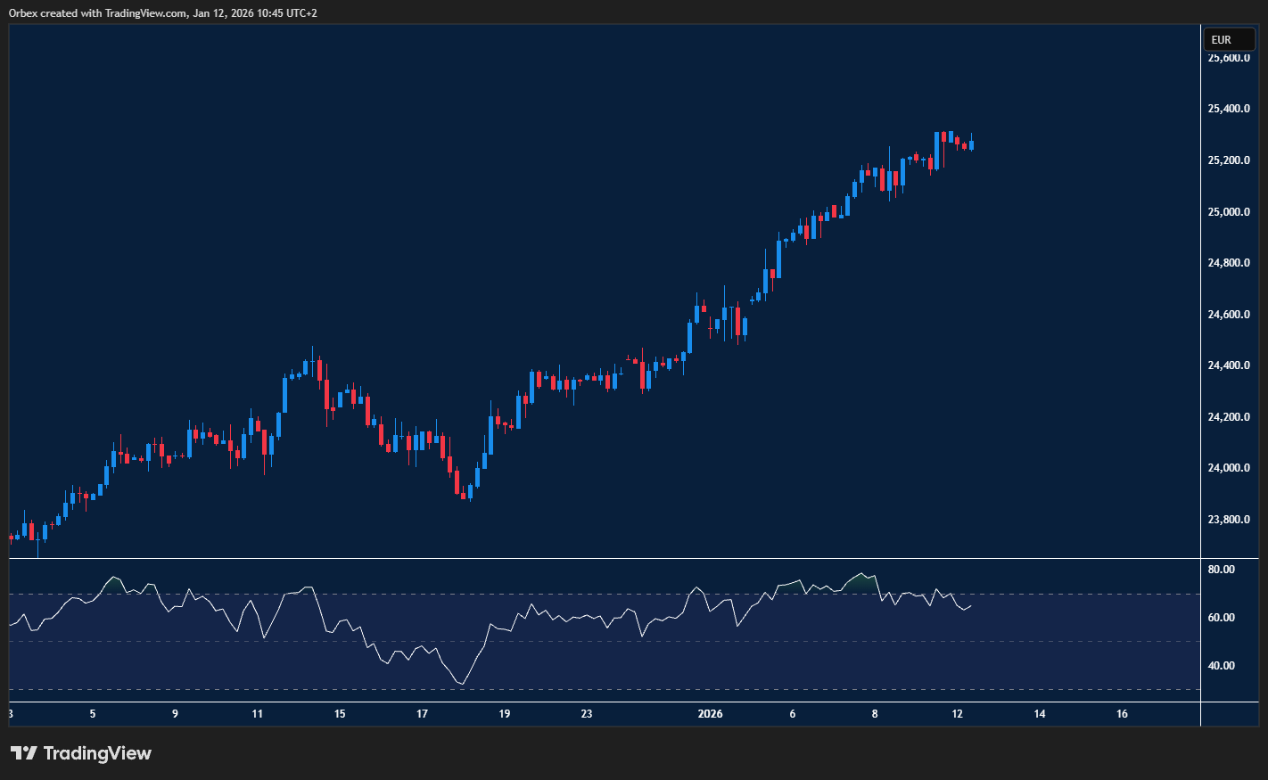The height and width of the screenshot is (780, 1268).
Task: Select the 25,000.0 price axis label
Action: (x=1228, y=212)
